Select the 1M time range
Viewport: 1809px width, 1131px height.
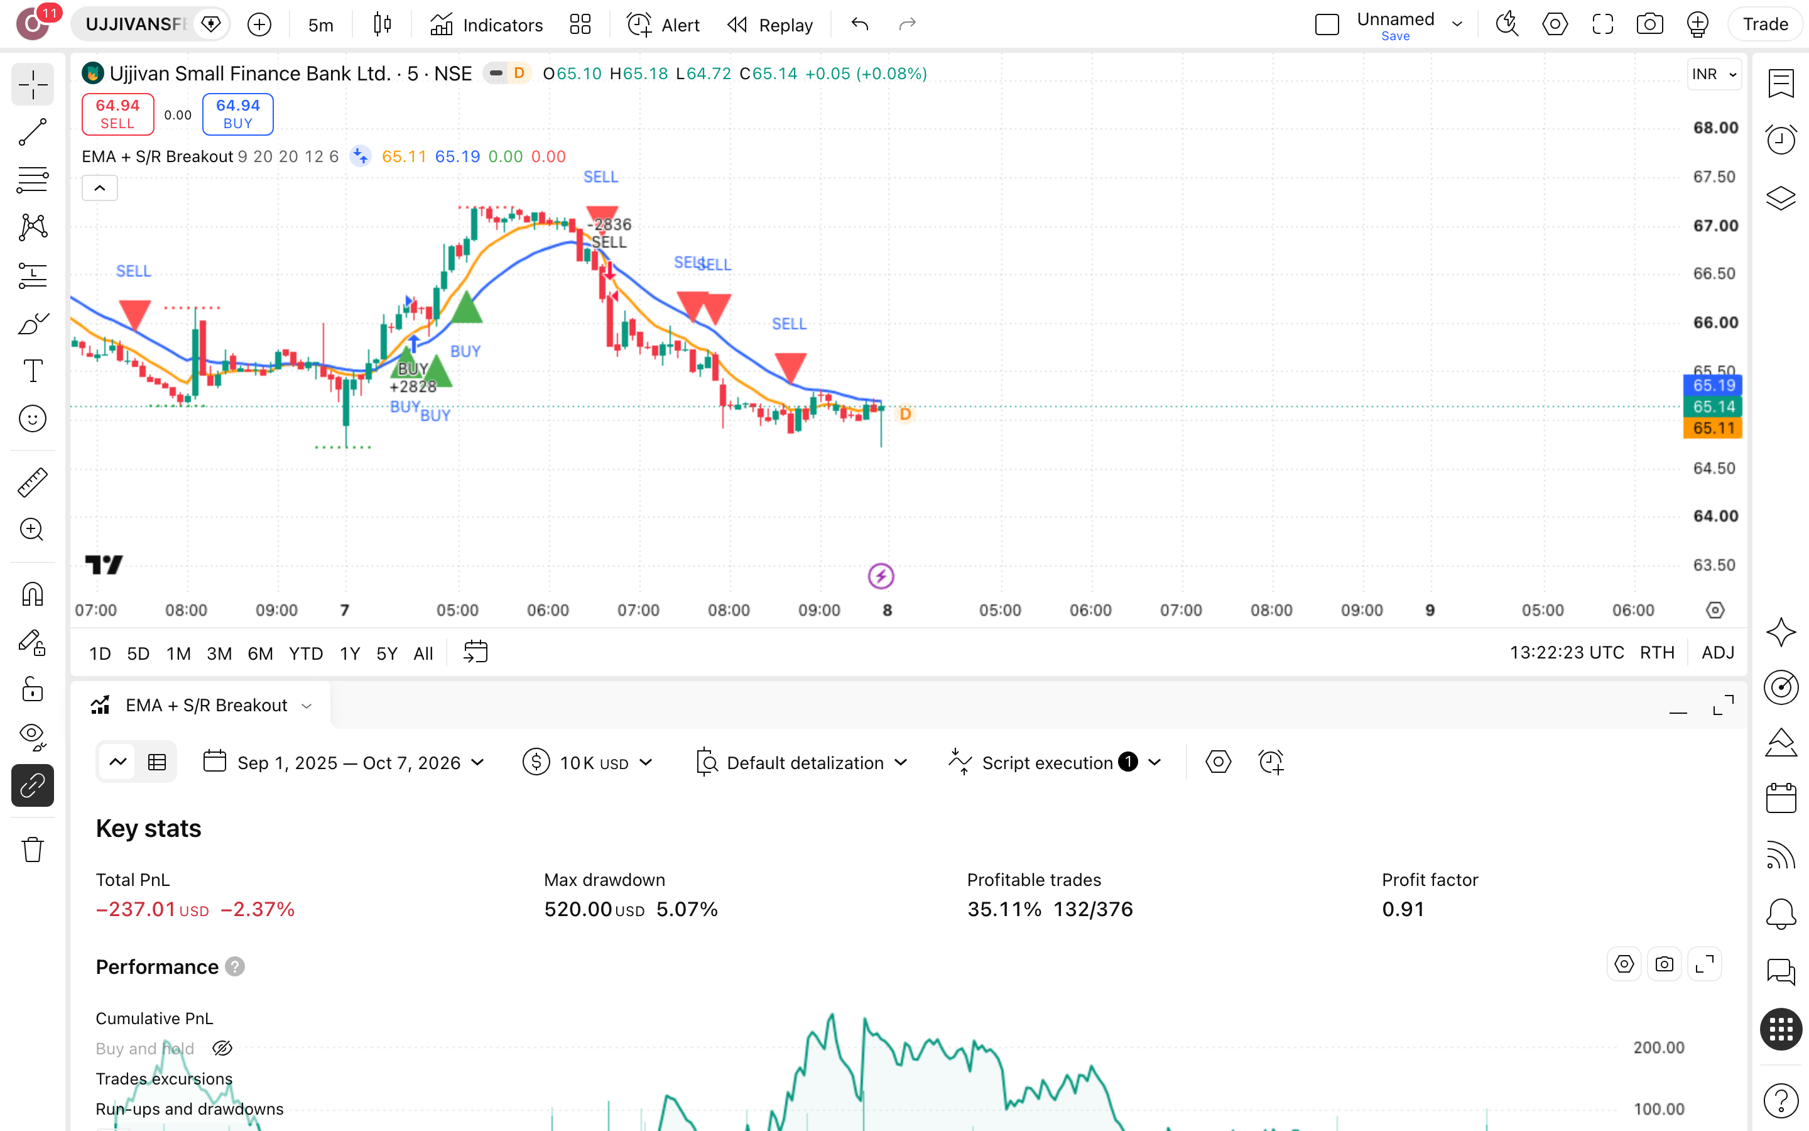coord(178,653)
